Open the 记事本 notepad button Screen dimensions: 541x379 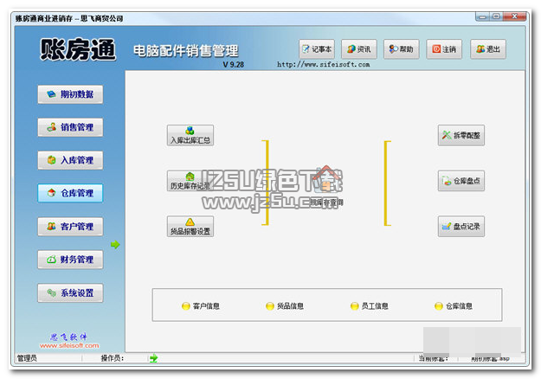click(317, 49)
